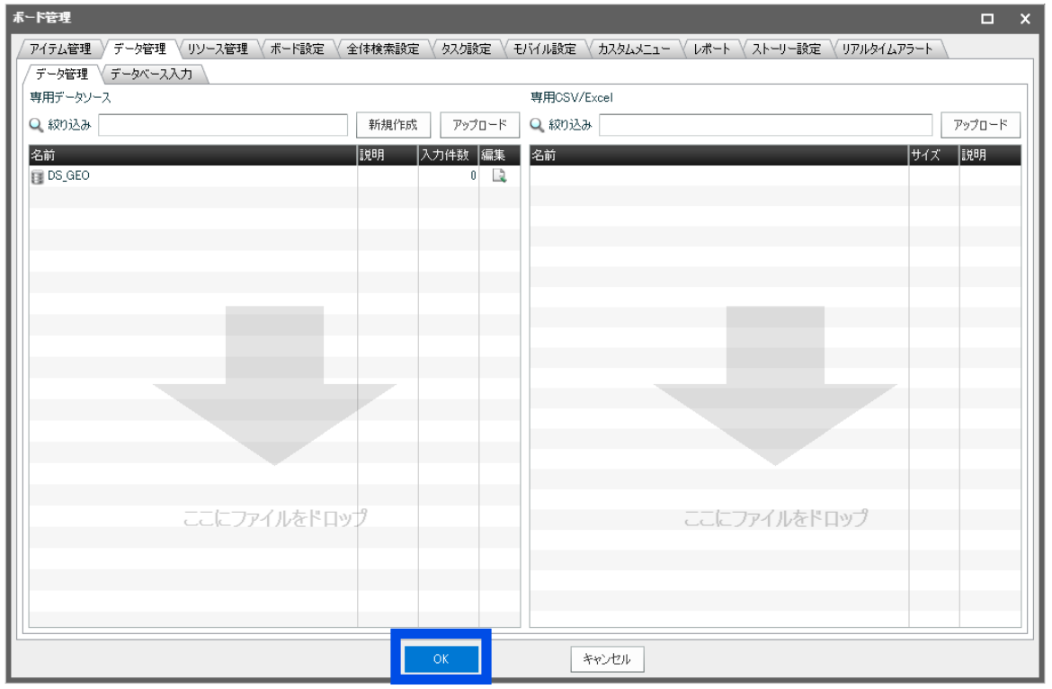Click the DS_GEO database icon
Image resolution: width=1052 pixels, height=689 pixels.
[x=37, y=177]
